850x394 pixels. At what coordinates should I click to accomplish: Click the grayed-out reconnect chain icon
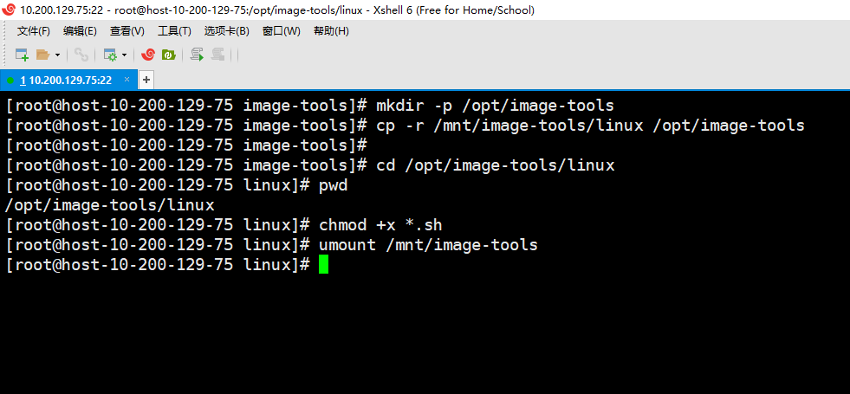(x=81, y=55)
